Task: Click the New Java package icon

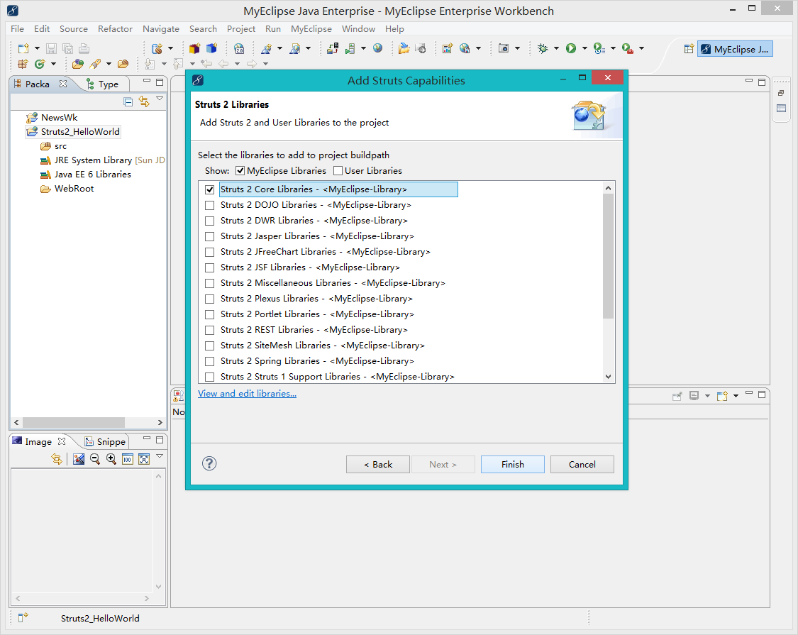Action: (23, 64)
